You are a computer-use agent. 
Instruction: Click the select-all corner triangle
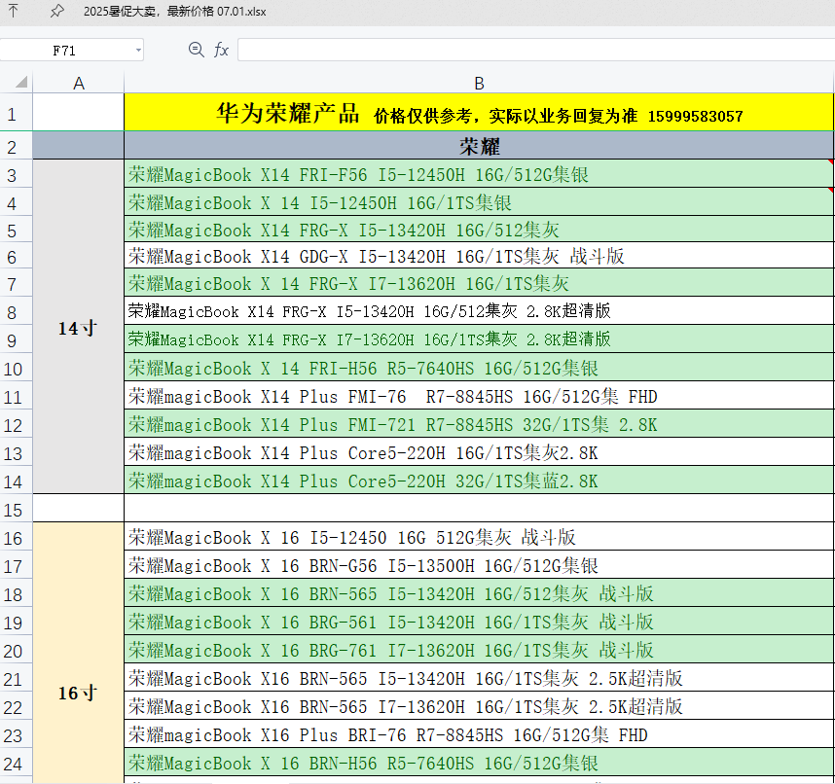[x=21, y=83]
